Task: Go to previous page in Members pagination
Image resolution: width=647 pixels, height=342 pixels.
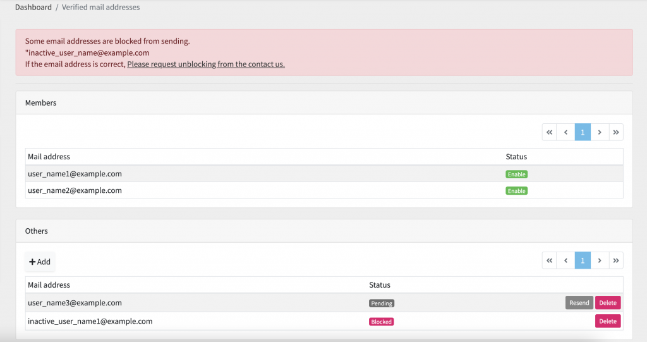Action: click(565, 132)
